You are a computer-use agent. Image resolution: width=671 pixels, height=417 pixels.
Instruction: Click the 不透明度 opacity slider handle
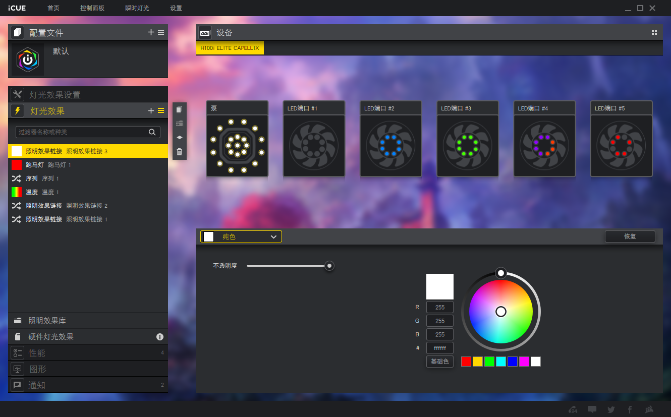tap(329, 266)
